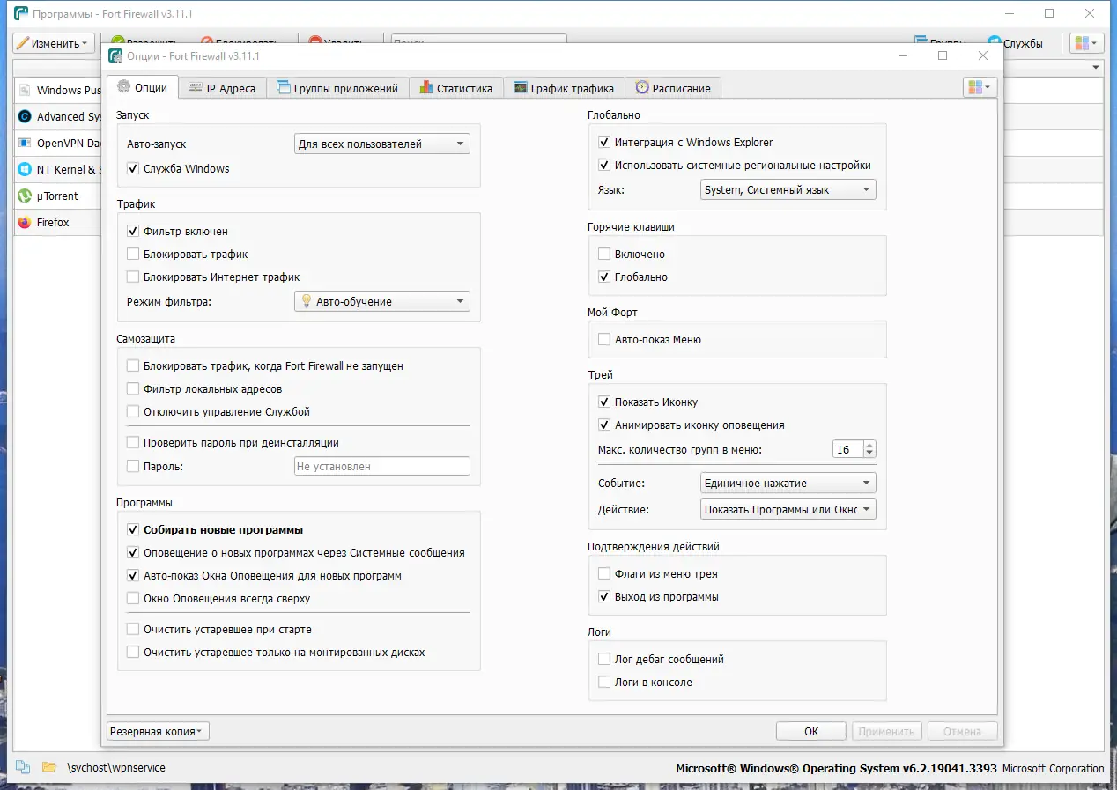Click the monitor icon on График трафика tab

pyautogui.click(x=521, y=87)
